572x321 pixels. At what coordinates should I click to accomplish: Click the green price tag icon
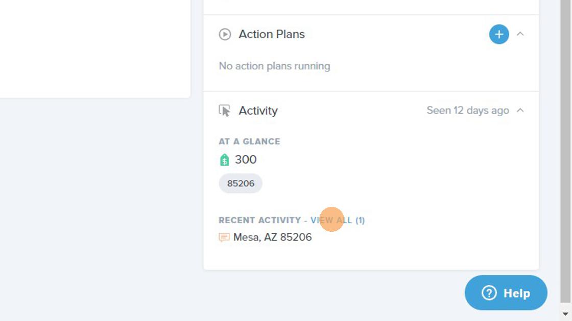click(x=224, y=160)
